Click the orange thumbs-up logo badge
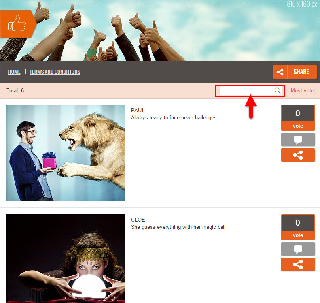 [18, 24]
